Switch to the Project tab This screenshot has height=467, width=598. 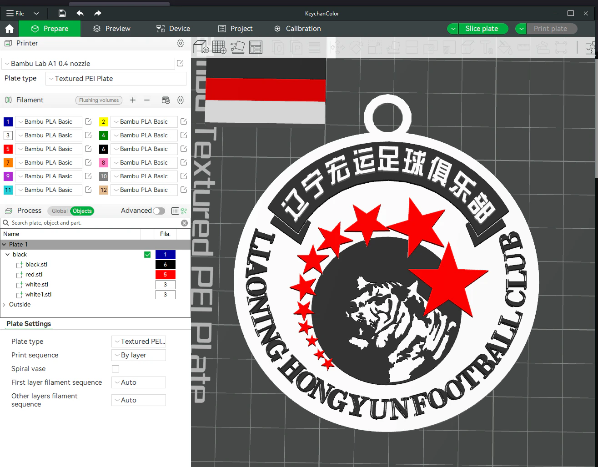pyautogui.click(x=236, y=29)
